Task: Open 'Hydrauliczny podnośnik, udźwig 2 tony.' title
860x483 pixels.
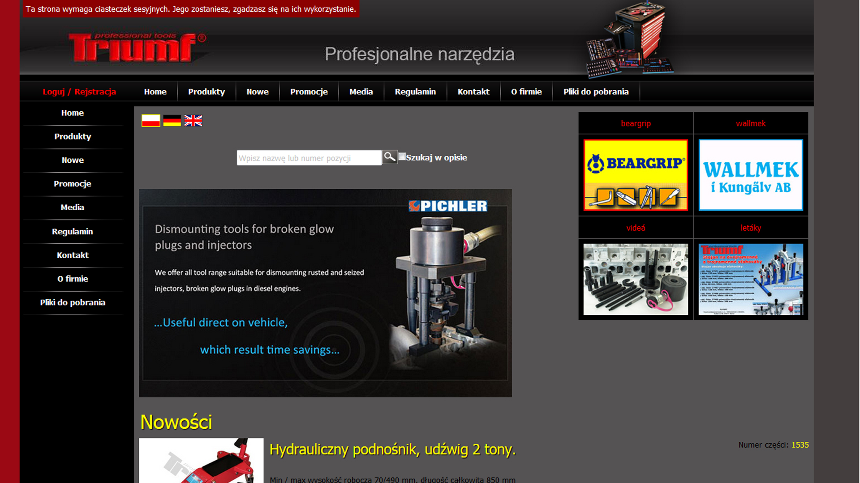Action: point(393,449)
